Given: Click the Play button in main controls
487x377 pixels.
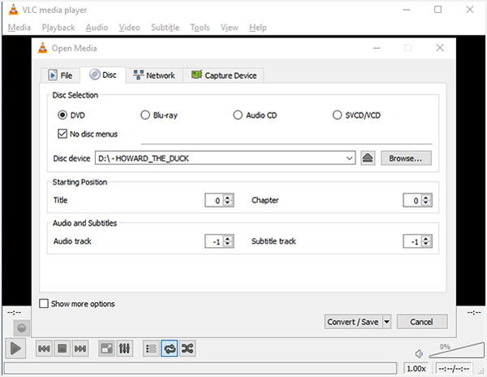Looking at the screenshot, I should (15, 348).
